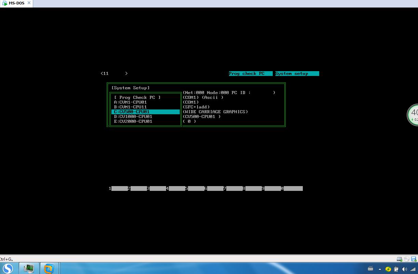The image size is (418, 274).
Task: Click the (SFC+ladd) setting
Action: click(196, 107)
